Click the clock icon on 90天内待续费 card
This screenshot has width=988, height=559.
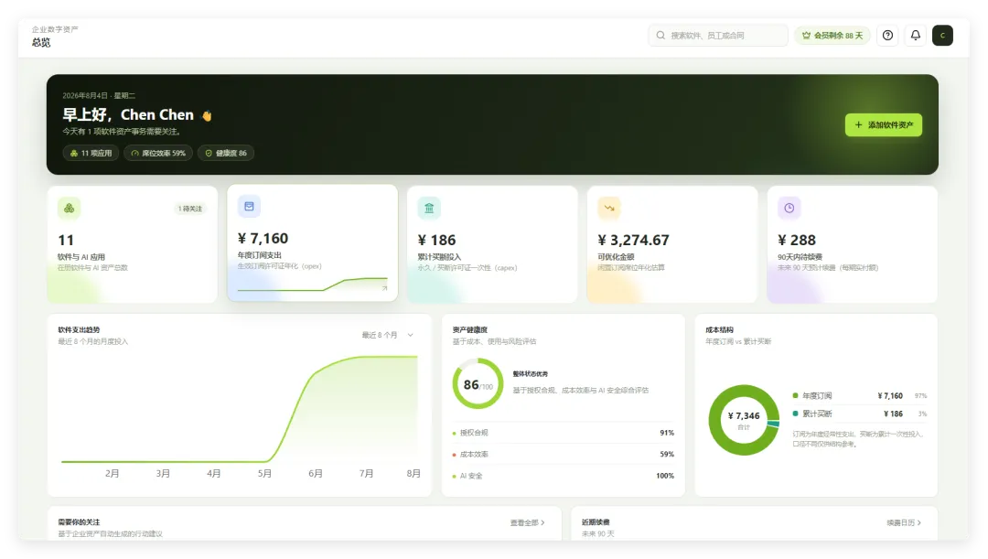[789, 208]
